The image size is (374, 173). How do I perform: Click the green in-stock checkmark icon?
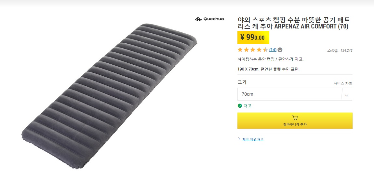240,106
